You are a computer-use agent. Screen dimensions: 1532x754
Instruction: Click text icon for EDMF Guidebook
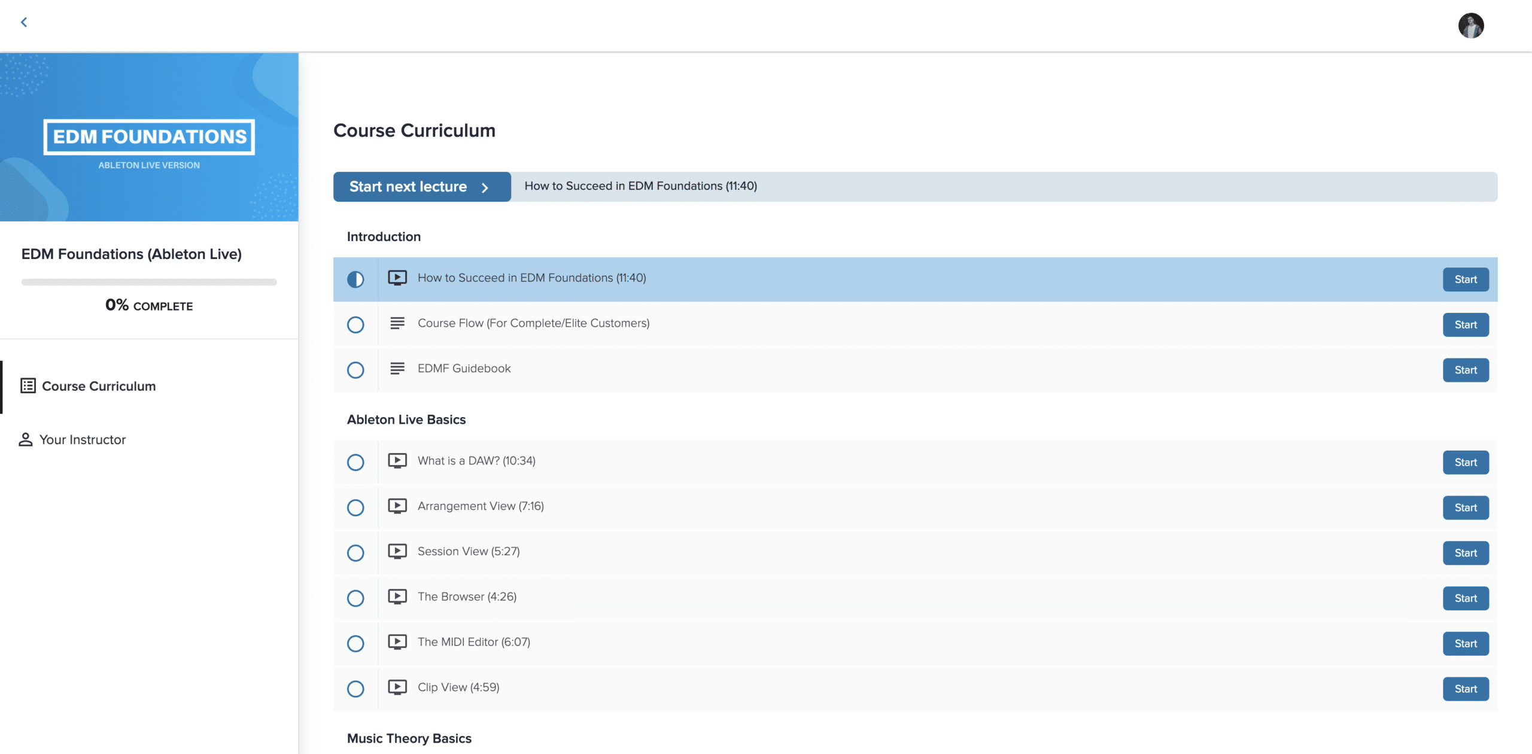tap(397, 369)
